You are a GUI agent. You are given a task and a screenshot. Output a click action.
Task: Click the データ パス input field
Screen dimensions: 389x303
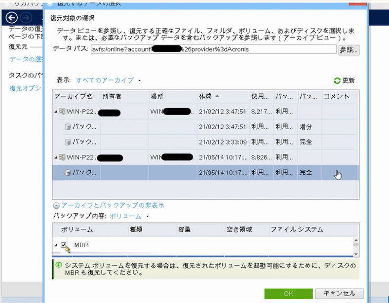click(213, 49)
